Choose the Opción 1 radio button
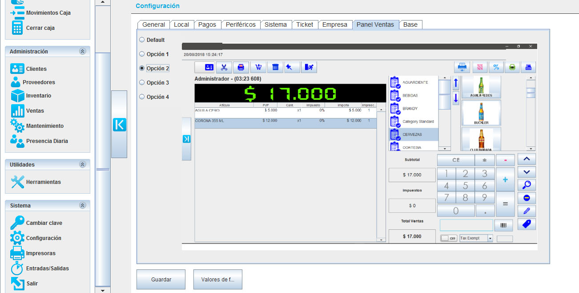 coord(142,54)
